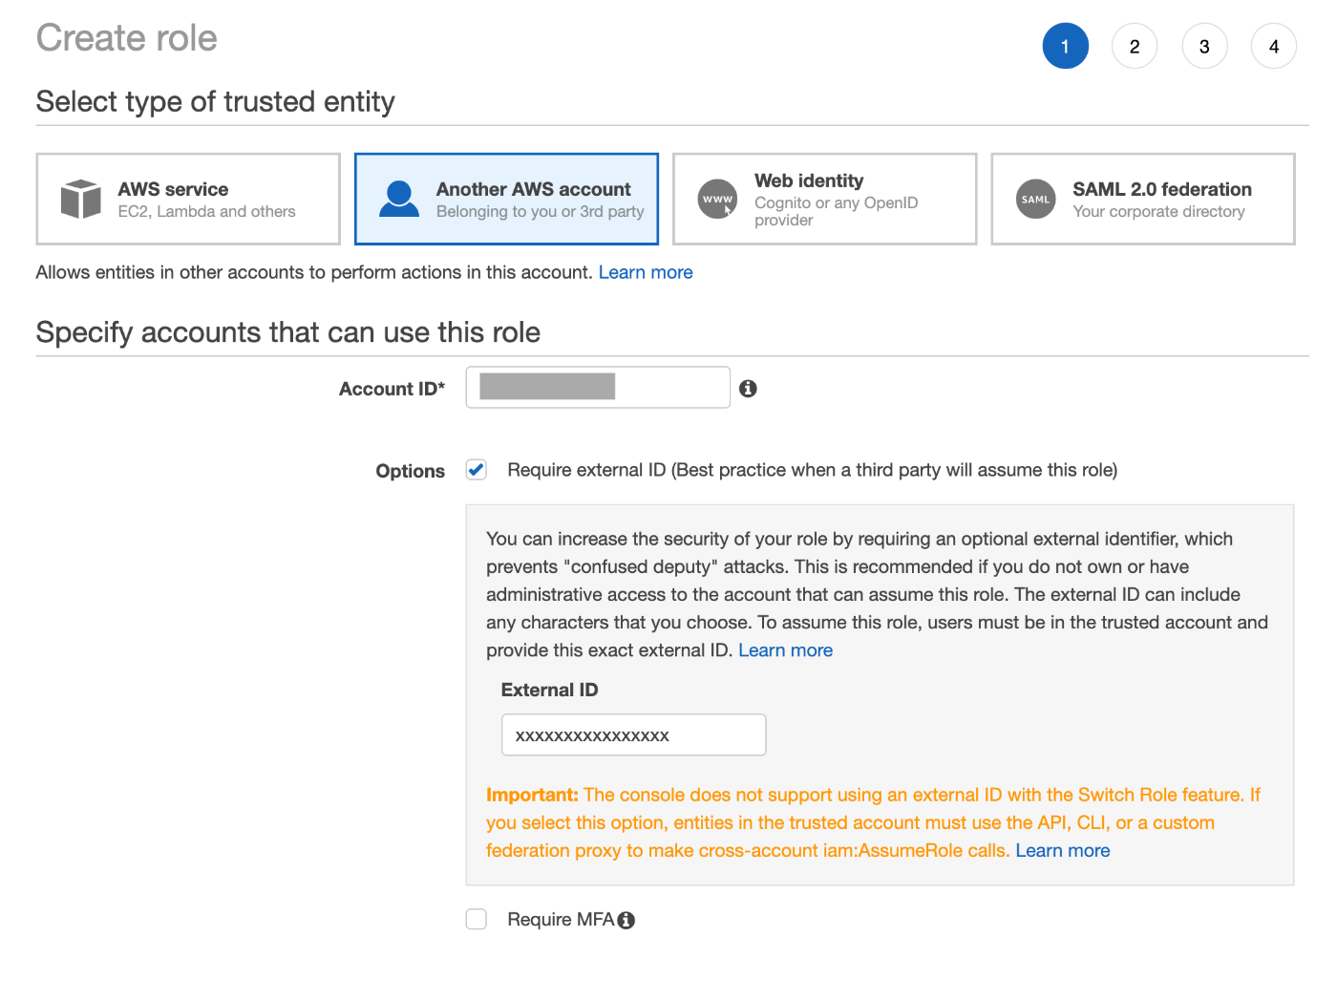Viewport: 1337px width, 1000px height.
Task: Uncheck Require external ID checkbox
Action: [477, 470]
